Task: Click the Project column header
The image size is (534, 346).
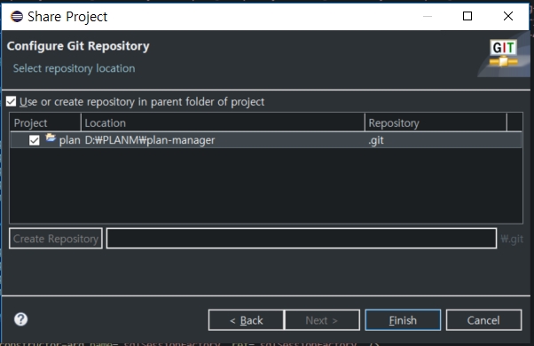Action: tap(45, 122)
